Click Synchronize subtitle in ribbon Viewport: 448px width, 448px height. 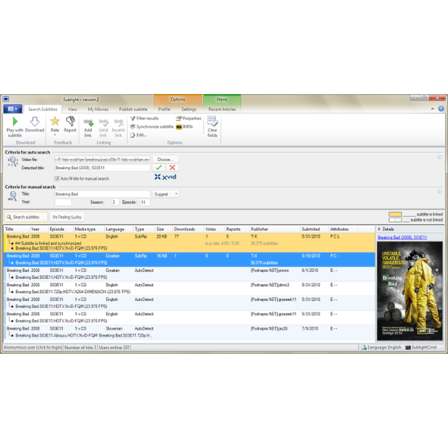click(x=152, y=127)
